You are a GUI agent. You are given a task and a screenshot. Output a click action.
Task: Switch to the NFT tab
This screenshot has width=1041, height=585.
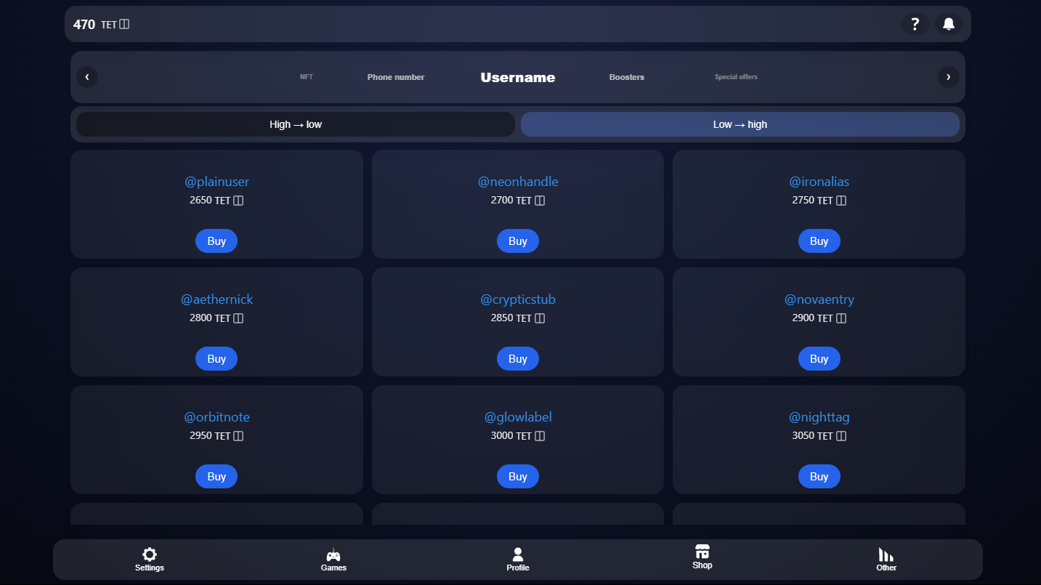[x=307, y=76]
